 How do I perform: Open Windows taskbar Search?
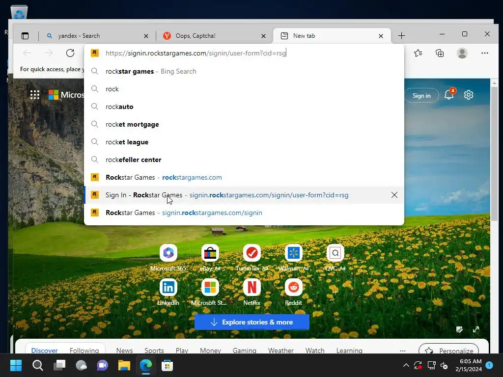(x=37, y=365)
